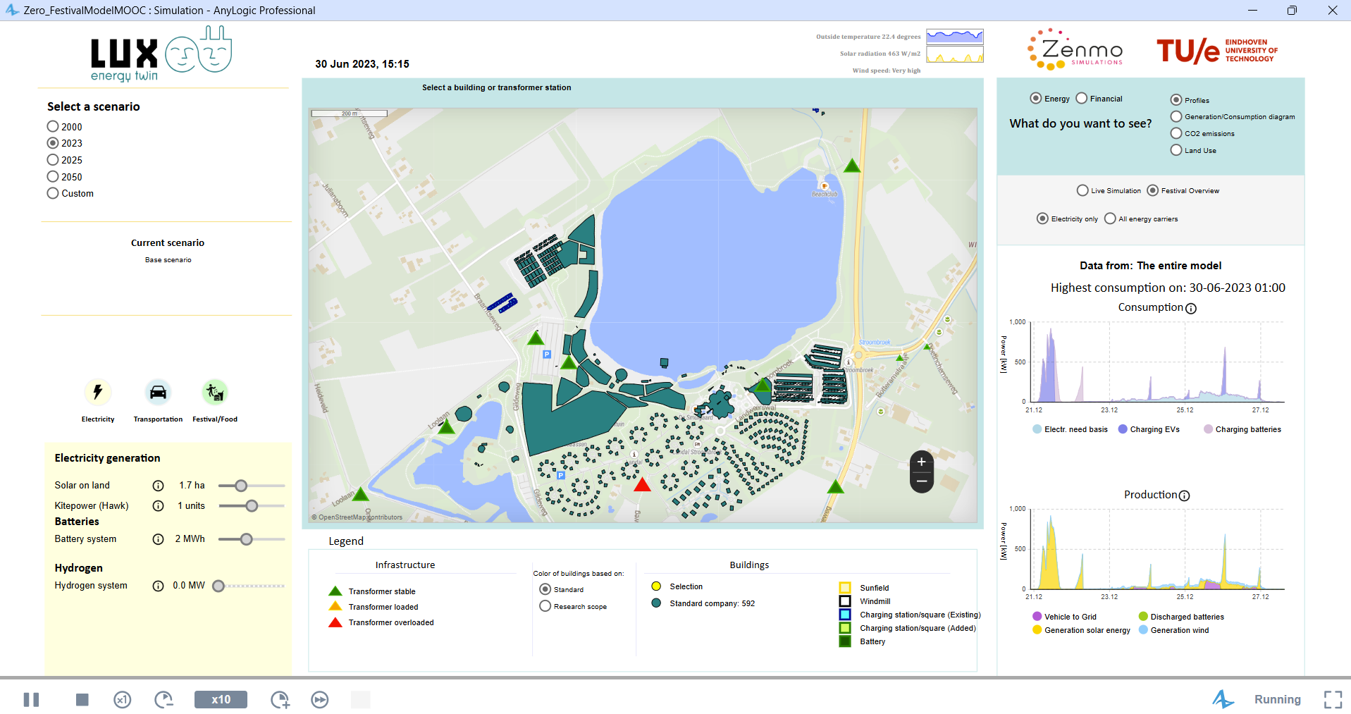Show info for Hydrogen system
This screenshot has width=1351, height=714.
coord(159,586)
